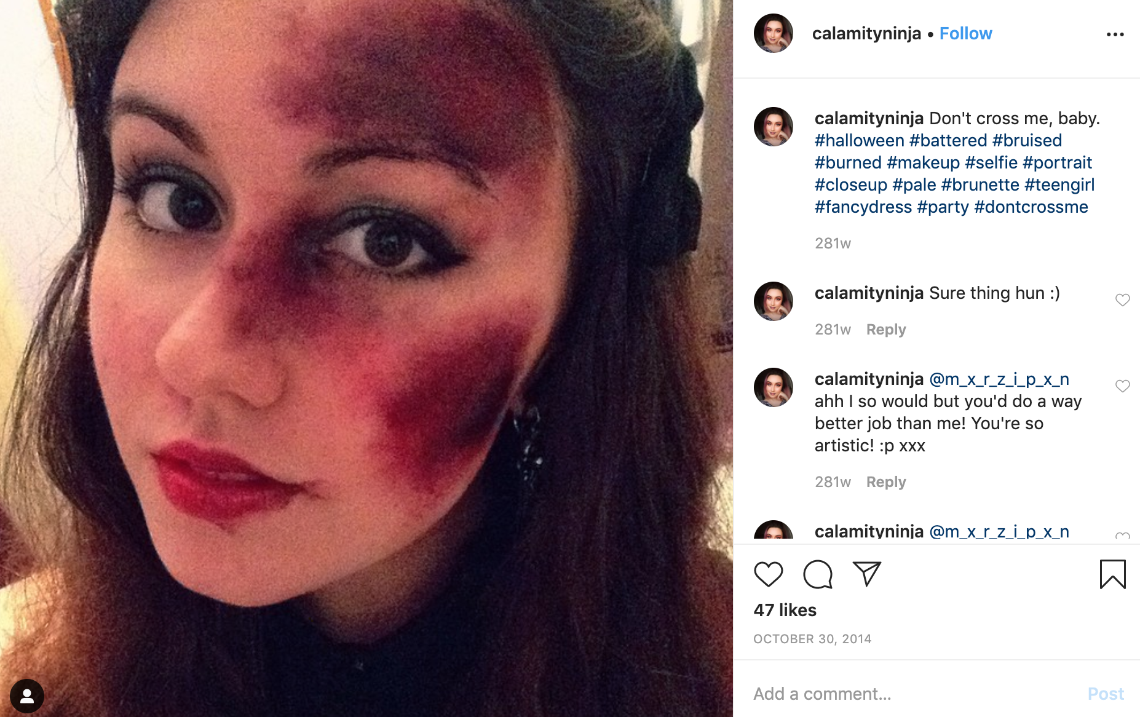
Task: Reply to the 'You're so artistic' comment
Action: click(886, 482)
